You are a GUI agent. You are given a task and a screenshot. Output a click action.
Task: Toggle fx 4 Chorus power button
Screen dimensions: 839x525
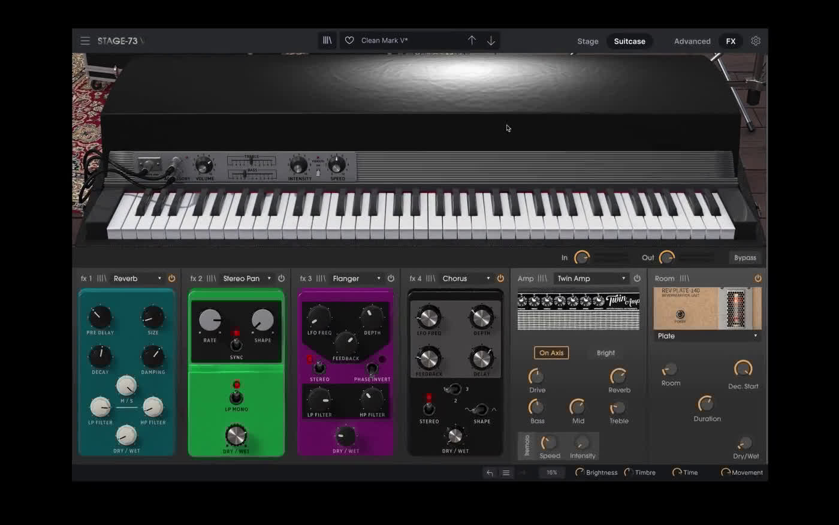(500, 279)
